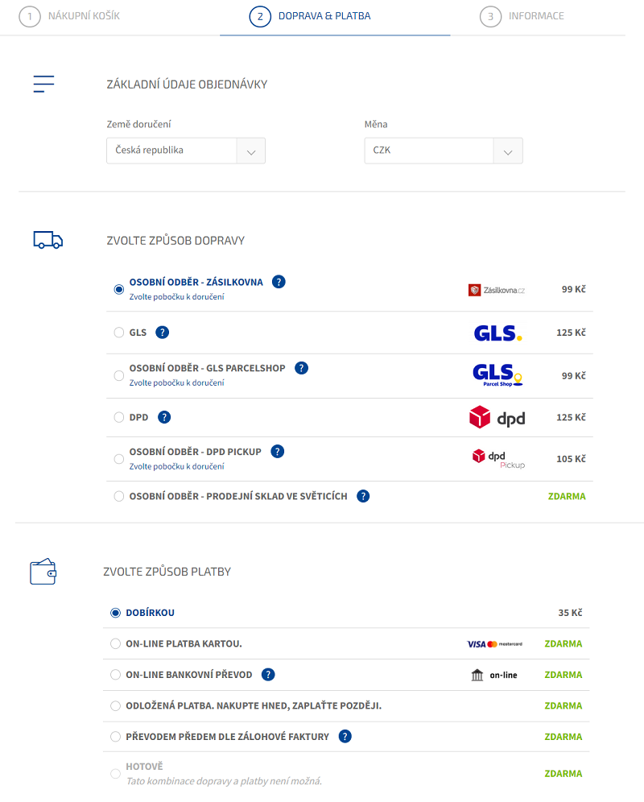Viewport: 644px width, 802px height.
Task: Choose DPD shipping radio option
Action: (119, 418)
